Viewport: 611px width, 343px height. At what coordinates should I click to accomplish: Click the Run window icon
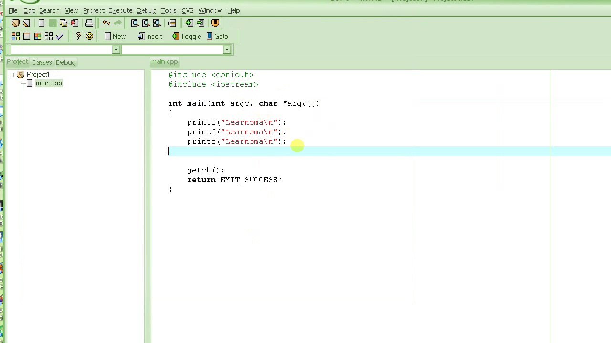[27, 36]
